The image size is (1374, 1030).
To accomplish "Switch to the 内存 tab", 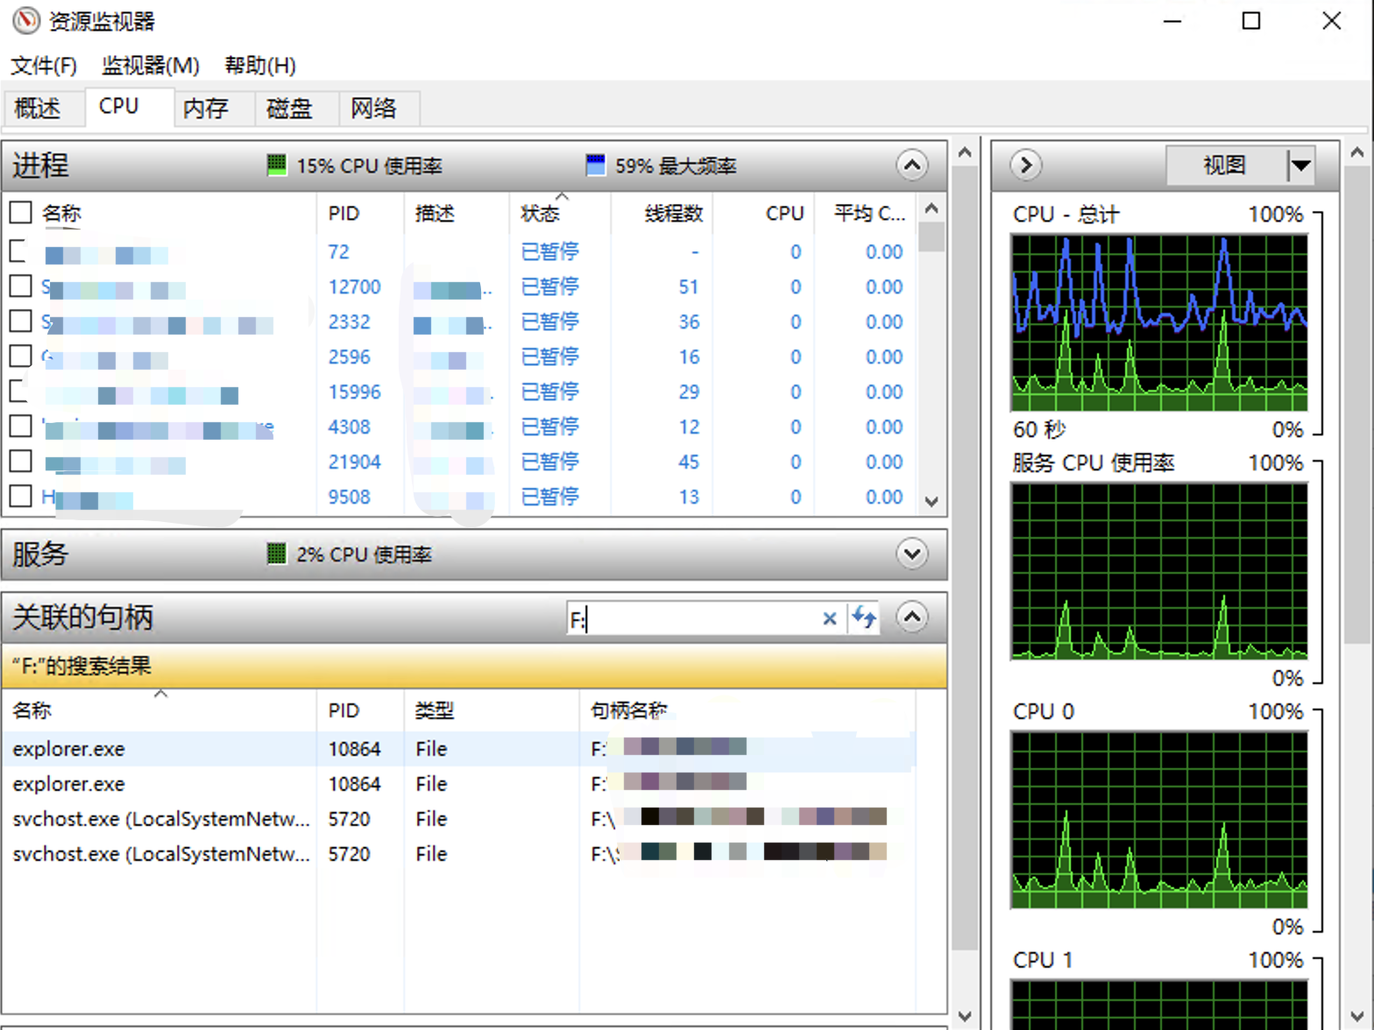I will coord(206,108).
